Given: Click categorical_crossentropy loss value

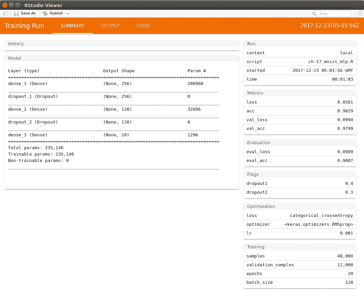Looking at the screenshot, I should [321, 216].
